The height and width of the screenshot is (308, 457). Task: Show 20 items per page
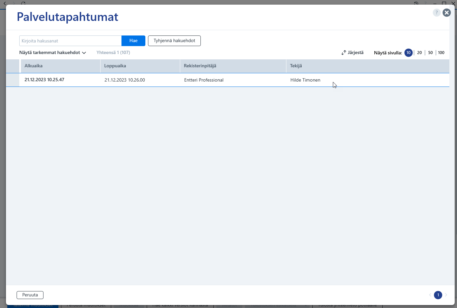coord(419,53)
